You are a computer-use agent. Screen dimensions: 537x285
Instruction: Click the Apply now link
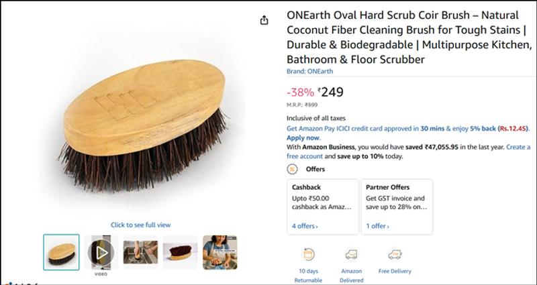pyautogui.click(x=303, y=137)
